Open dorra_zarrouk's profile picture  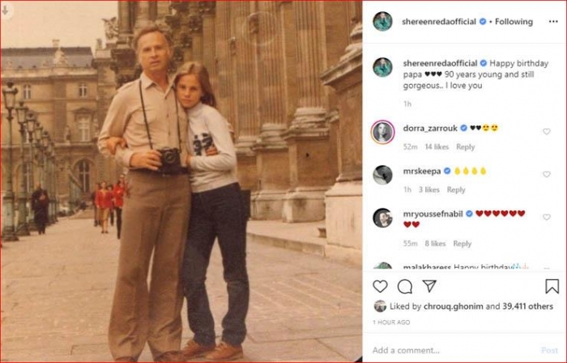(x=382, y=132)
